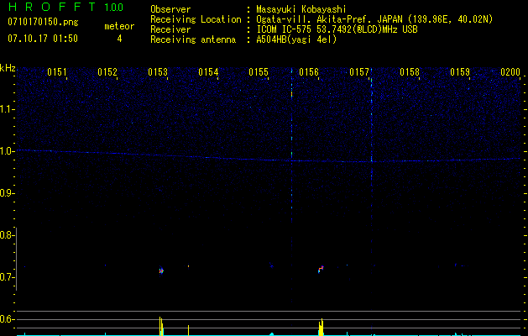Click the ICOM IC-575 receiver text
Screen dimensions: 528x336
(x=337, y=29)
